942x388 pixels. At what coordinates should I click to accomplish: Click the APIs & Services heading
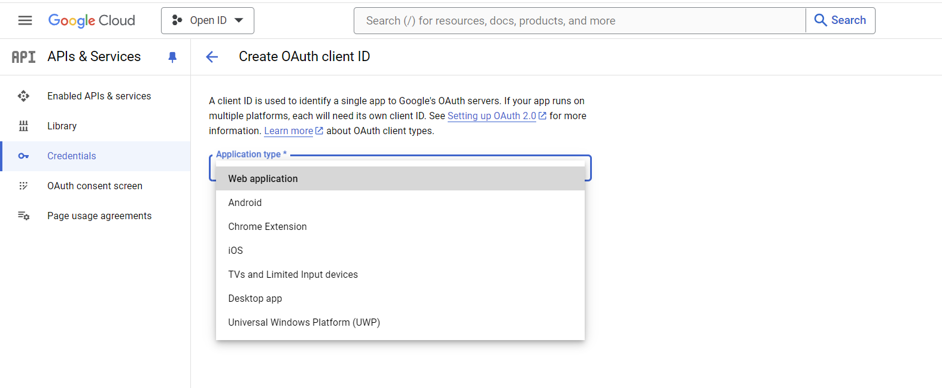94,56
